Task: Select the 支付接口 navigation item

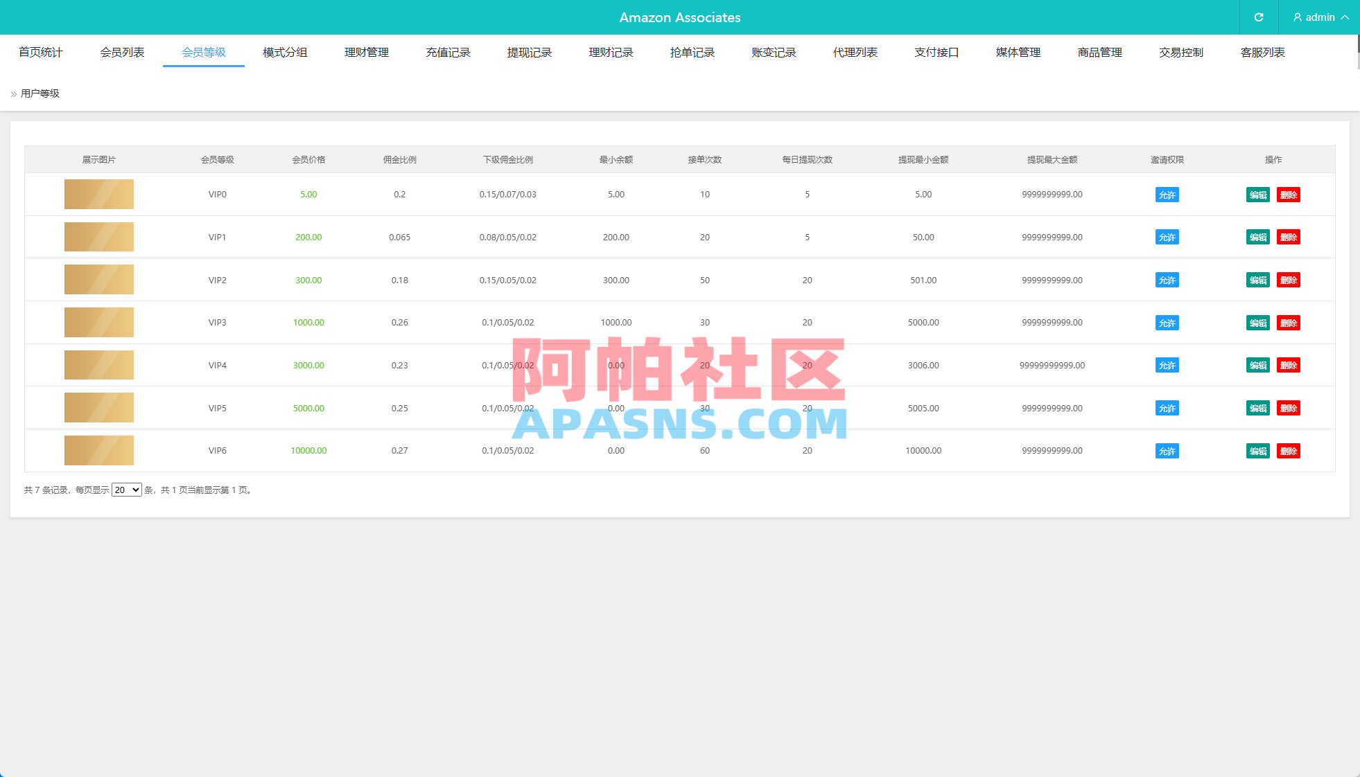Action: [936, 52]
